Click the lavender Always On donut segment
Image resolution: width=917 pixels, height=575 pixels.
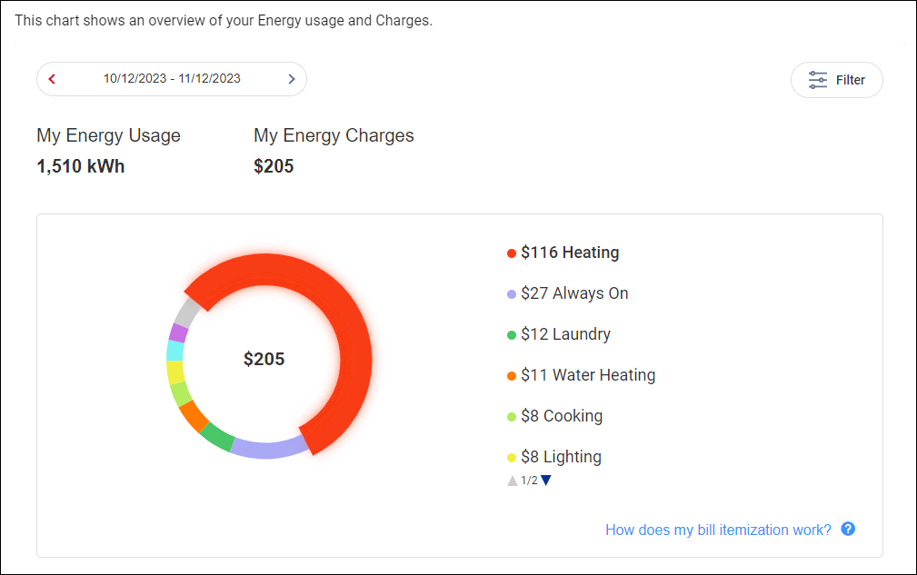click(269, 448)
